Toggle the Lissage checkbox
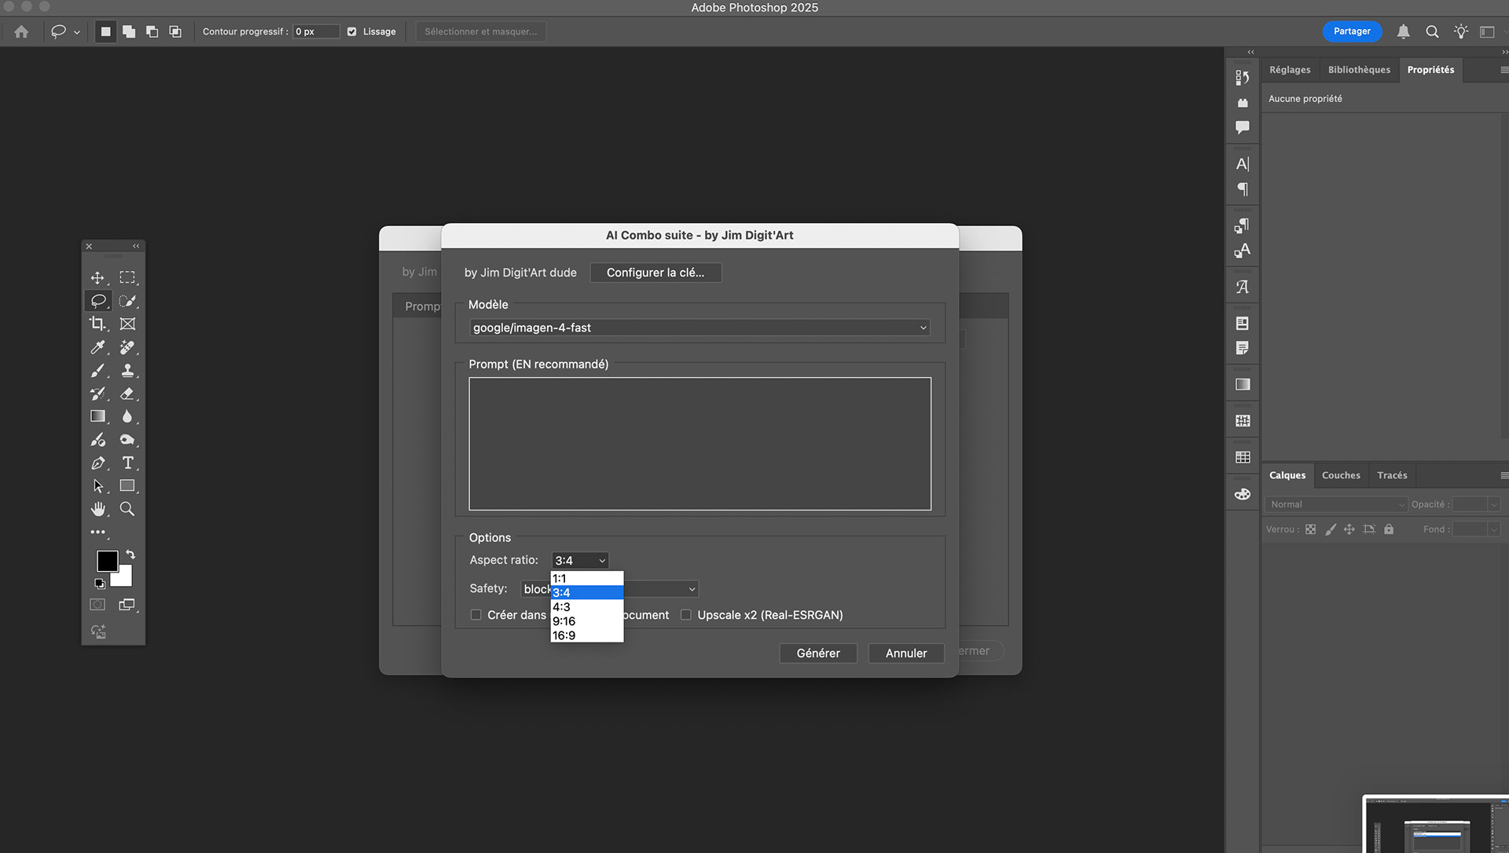Viewport: 1509px width, 853px height. coord(352,31)
